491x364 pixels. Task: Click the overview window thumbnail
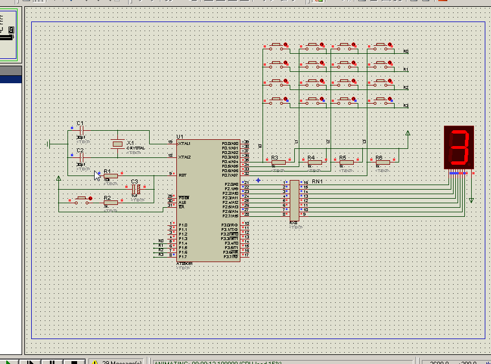(9, 35)
